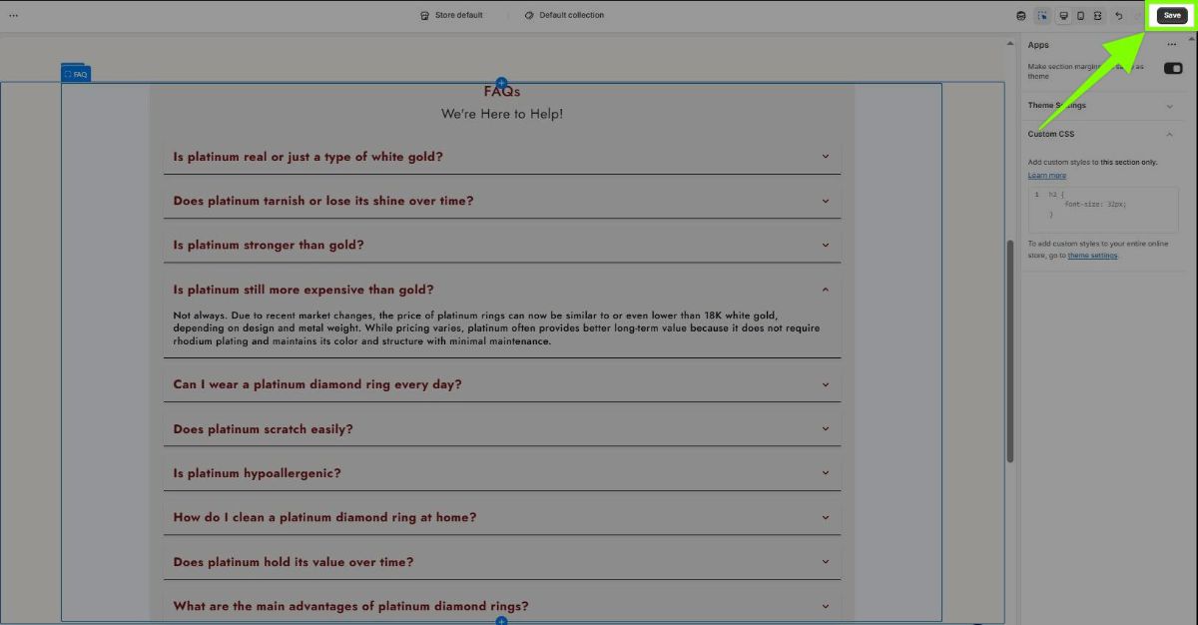Switch to desktop preview icon
This screenshot has width=1198, height=625.
coord(1063,16)
